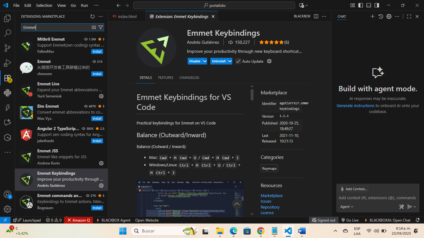Open the File menu
This screenshot has width=424, height=238.
(x=16, y=5)
